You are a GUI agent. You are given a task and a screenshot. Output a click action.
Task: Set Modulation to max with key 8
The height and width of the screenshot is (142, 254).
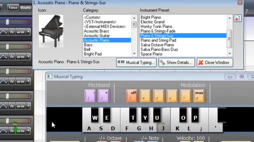pos(199,96)
